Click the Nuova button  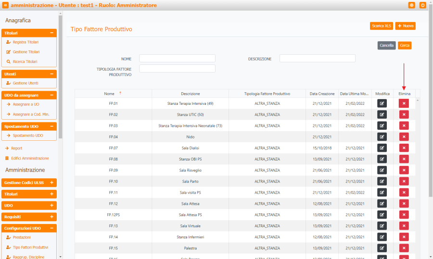pos(405,26)
